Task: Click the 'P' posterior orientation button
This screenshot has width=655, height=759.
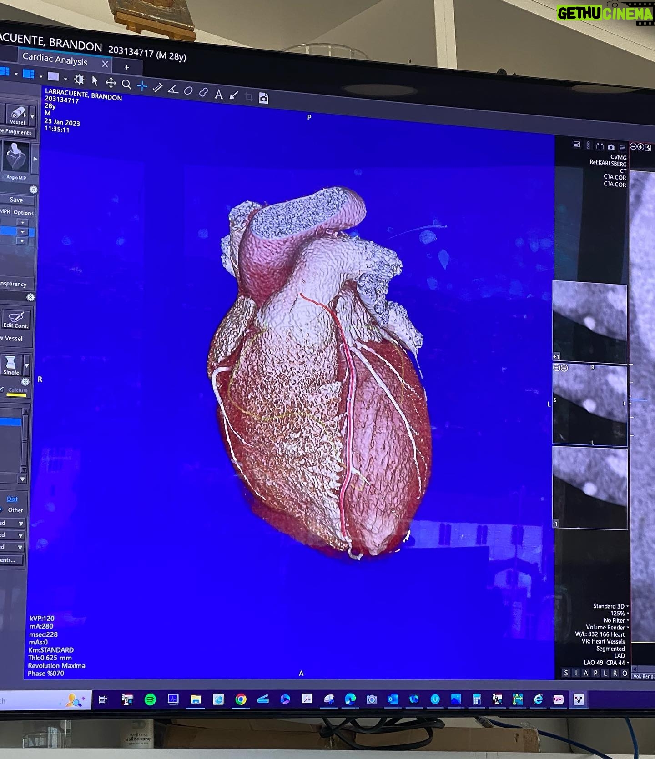Action: 595,673
